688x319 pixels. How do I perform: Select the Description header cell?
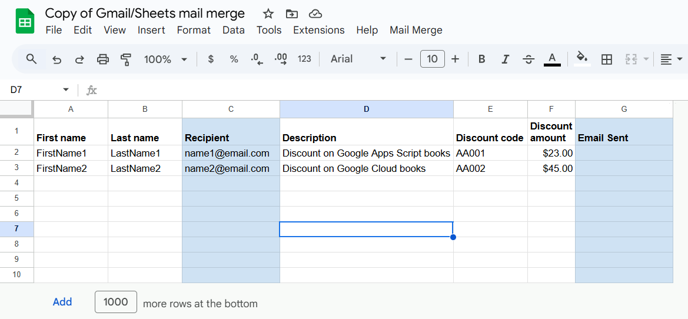367,132
